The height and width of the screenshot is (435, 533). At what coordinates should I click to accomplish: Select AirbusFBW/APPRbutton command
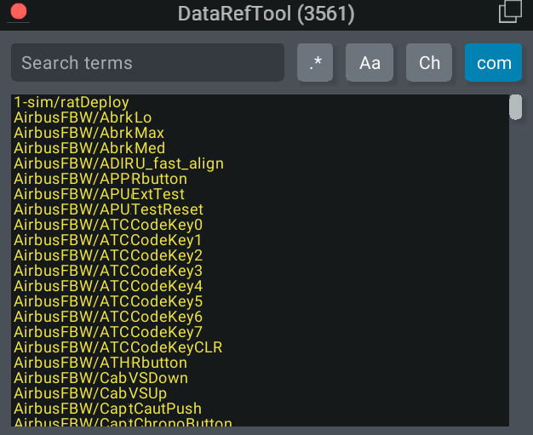tap(100, 179)
